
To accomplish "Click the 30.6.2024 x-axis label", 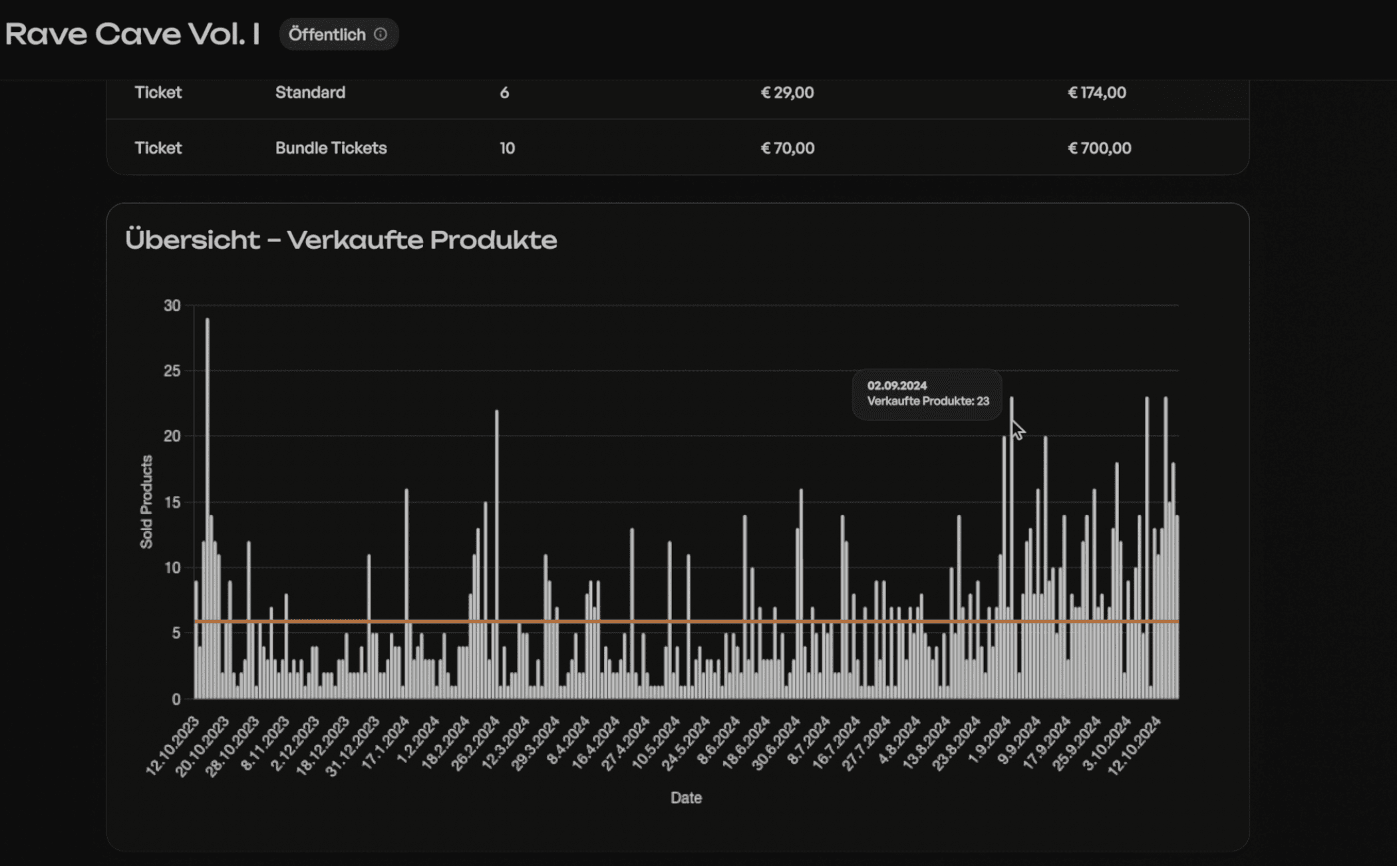I will pyautogui.click(x=775, y=743).
